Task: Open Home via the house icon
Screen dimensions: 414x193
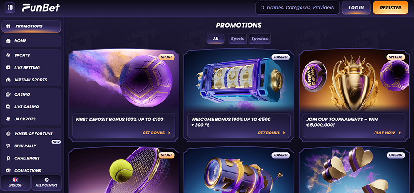Action: point(9,41)
